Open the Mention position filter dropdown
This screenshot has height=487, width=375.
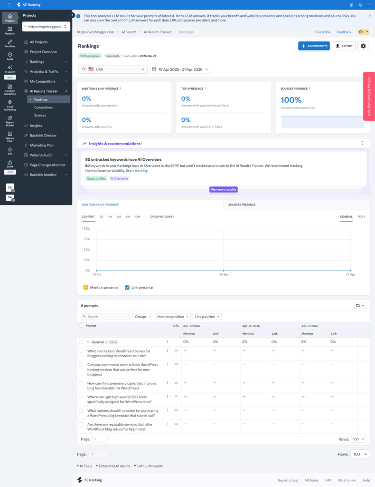tap(173, 317)
